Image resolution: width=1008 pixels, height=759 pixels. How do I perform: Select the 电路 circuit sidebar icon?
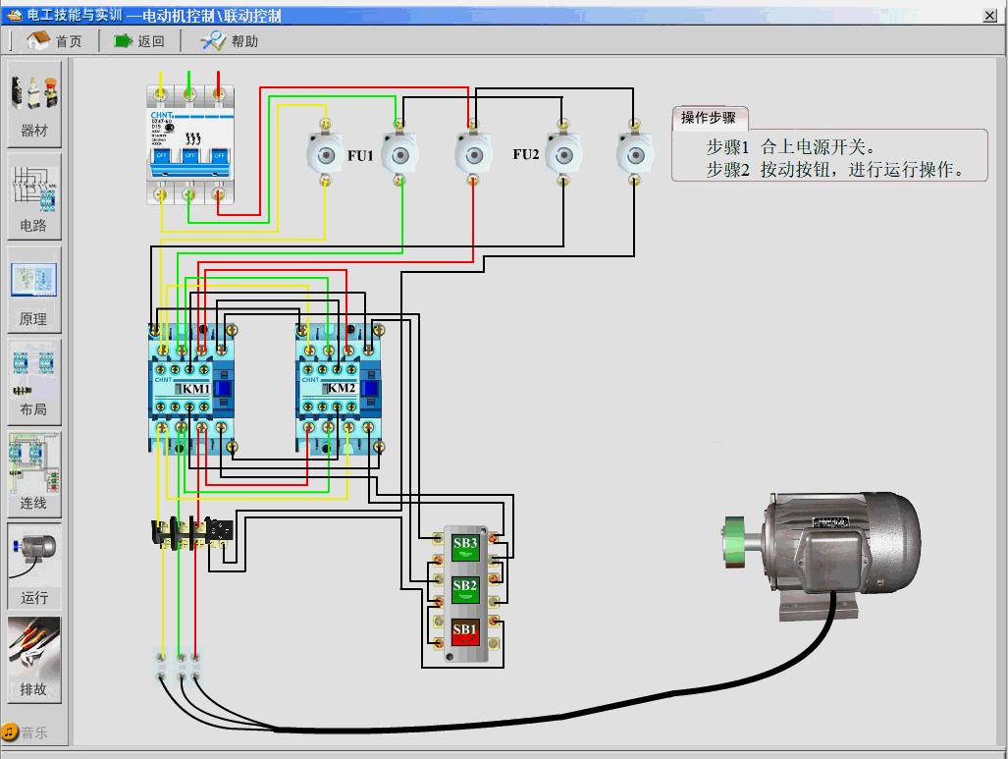tap(34, 196)
